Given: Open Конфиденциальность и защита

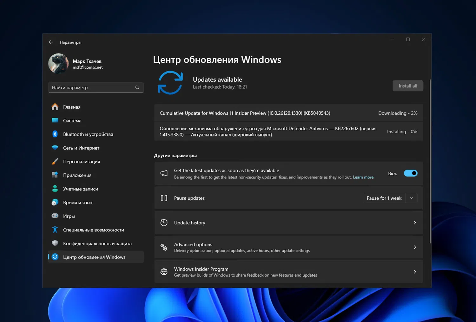Looking at the screenshot, I should click(x=96, y=244).
